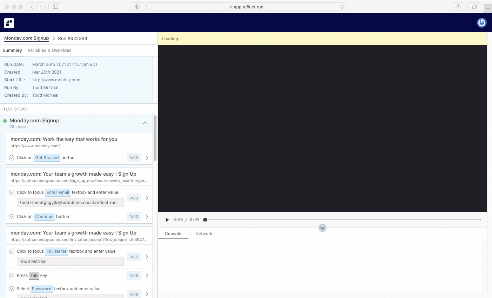Click the browser reload icon

(342, 7)
